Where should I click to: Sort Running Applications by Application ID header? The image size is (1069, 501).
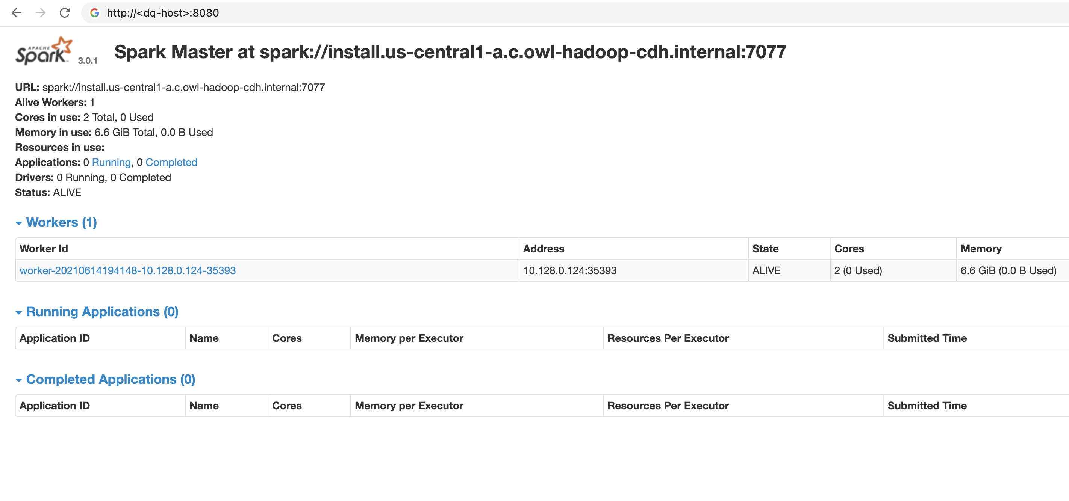(55, 338)
